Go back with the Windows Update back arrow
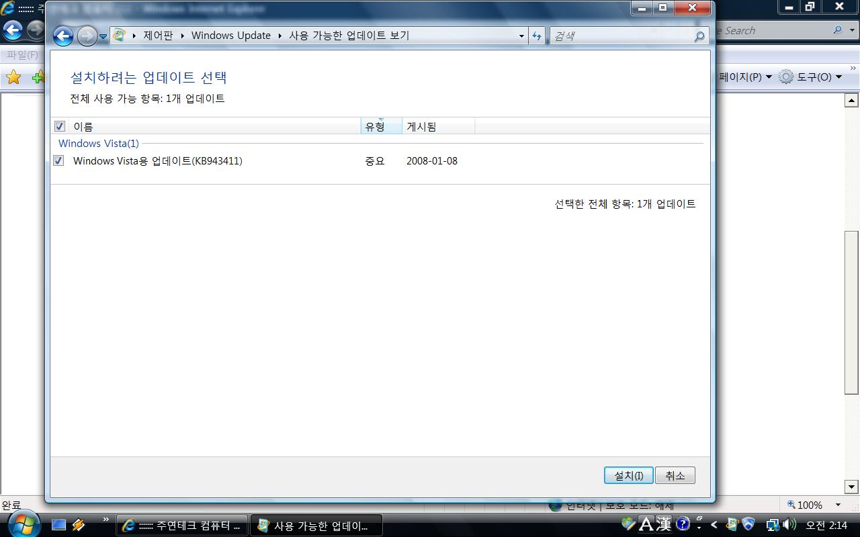This screenshot has width=860, height=537. pos(63,36)
